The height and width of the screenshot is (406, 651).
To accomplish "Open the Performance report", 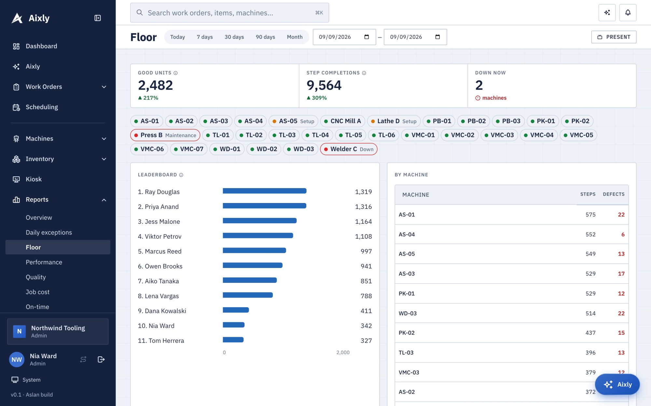I will pyautogui.click(x=58, y=262).
